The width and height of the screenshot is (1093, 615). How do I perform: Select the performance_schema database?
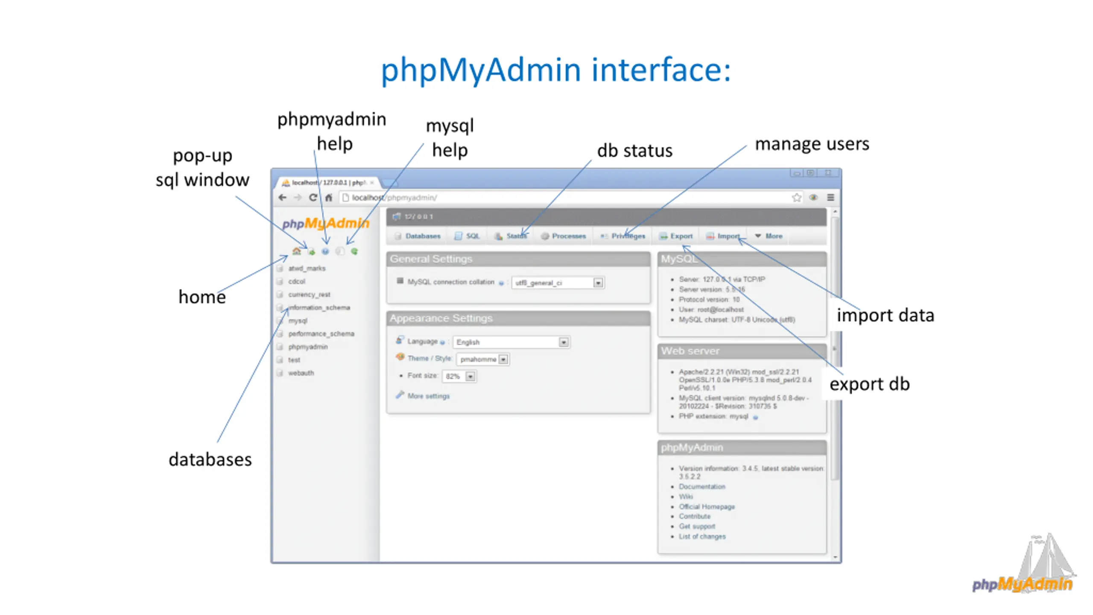[x=321, y=334]
